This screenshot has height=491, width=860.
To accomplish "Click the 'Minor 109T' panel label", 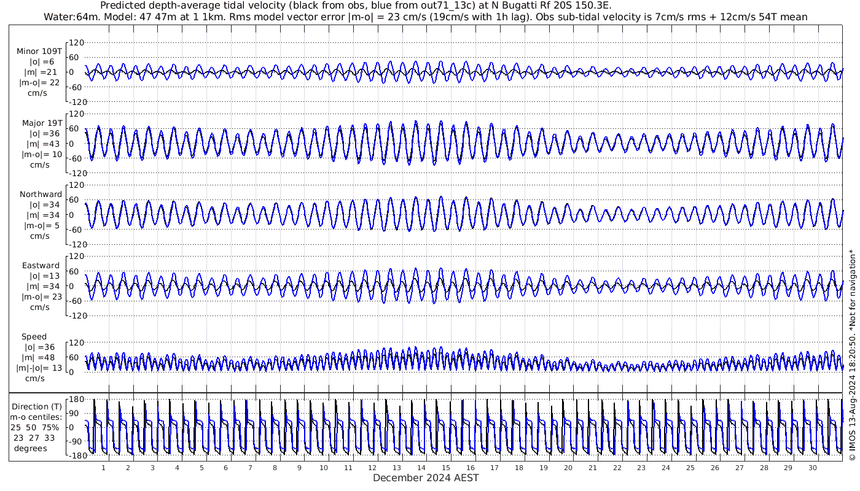I will pyautogui.click(x=39, y=52).
